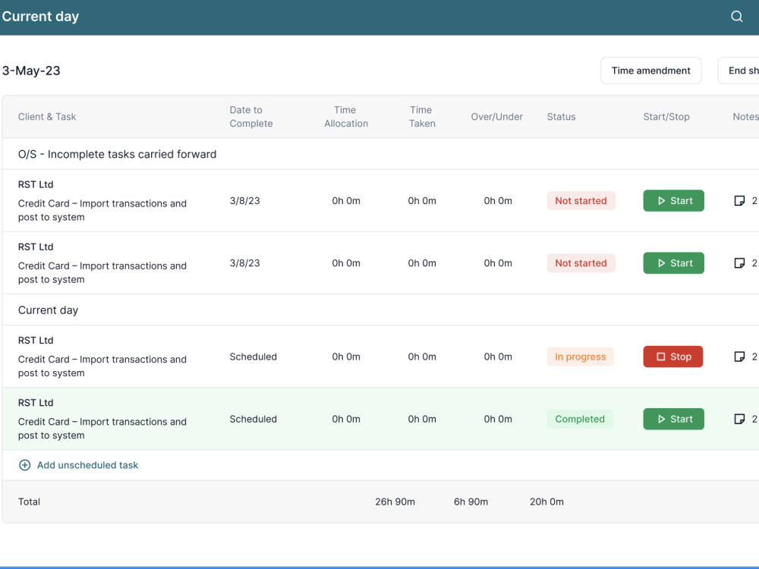Click the total time taken 6h 90m

coord(471,501)
